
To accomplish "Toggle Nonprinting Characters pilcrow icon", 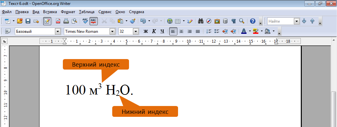I will pos(234,21).
